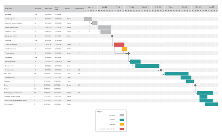Select the Mar 11 week header
This screenshot has width=222, height=137.
185,7
